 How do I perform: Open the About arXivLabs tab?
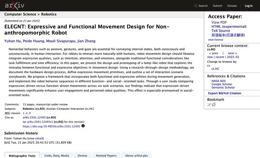(136, 155)
